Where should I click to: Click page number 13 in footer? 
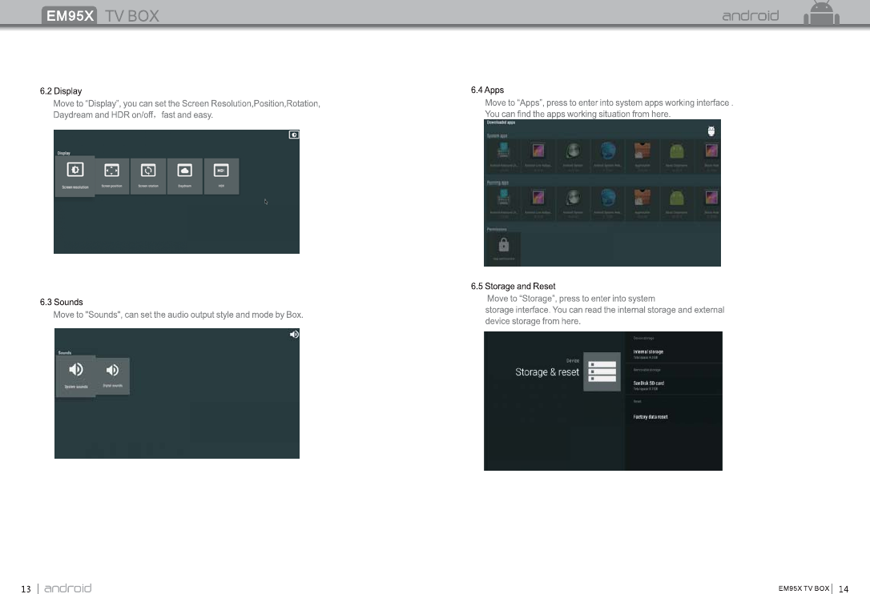[26, 589]
